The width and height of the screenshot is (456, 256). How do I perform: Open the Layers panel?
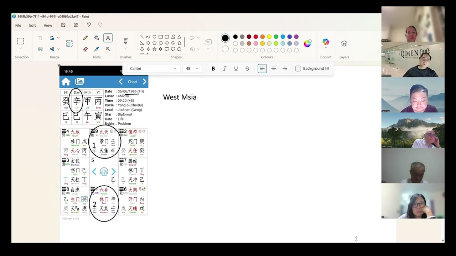[x=344, y=43]
